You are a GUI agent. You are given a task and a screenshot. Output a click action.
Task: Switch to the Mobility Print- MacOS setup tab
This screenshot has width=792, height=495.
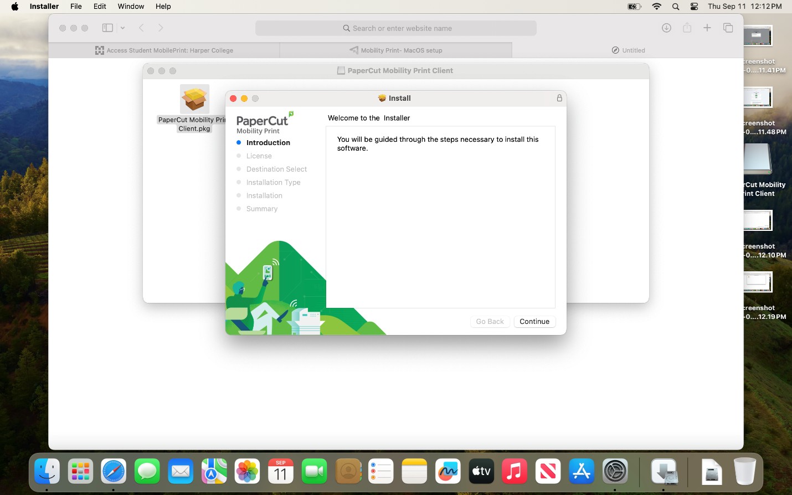point(397,50)
